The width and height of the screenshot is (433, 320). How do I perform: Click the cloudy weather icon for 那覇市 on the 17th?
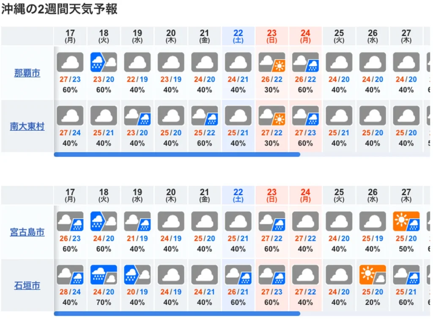point(70,62)
